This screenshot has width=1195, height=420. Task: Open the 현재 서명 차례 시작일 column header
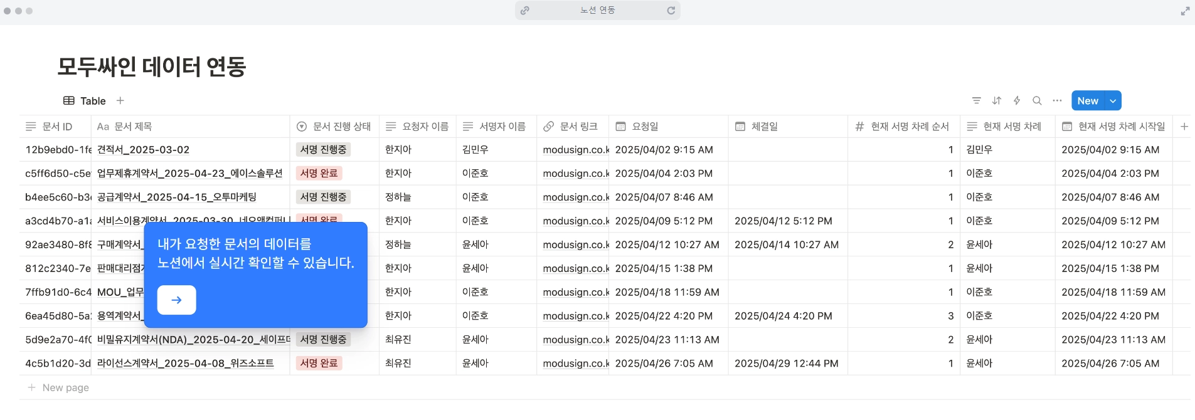(1113, 127)
